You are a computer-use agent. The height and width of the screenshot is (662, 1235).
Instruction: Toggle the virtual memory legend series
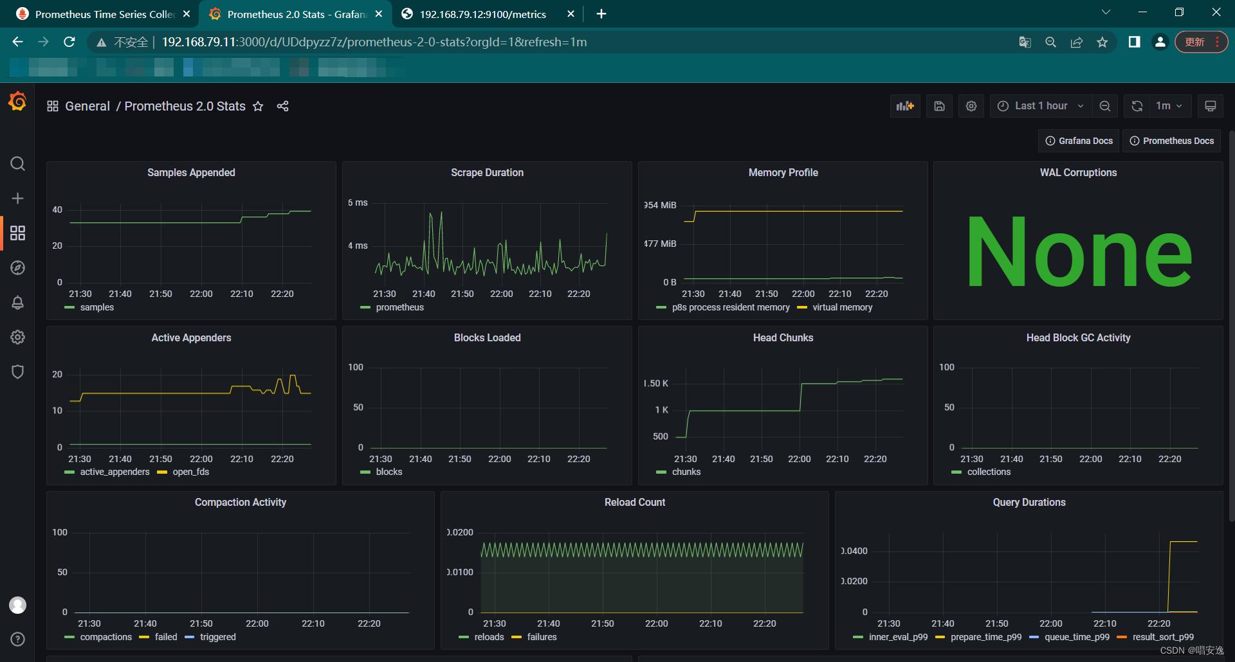(842, 307)
